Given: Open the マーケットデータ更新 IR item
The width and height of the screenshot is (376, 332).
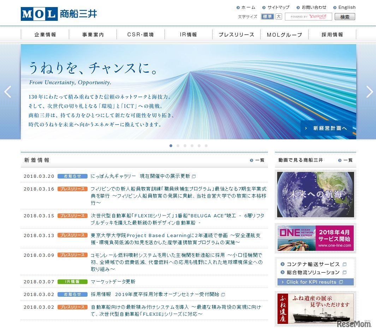Looking at the screenshot, I should [x=113, y=282].
